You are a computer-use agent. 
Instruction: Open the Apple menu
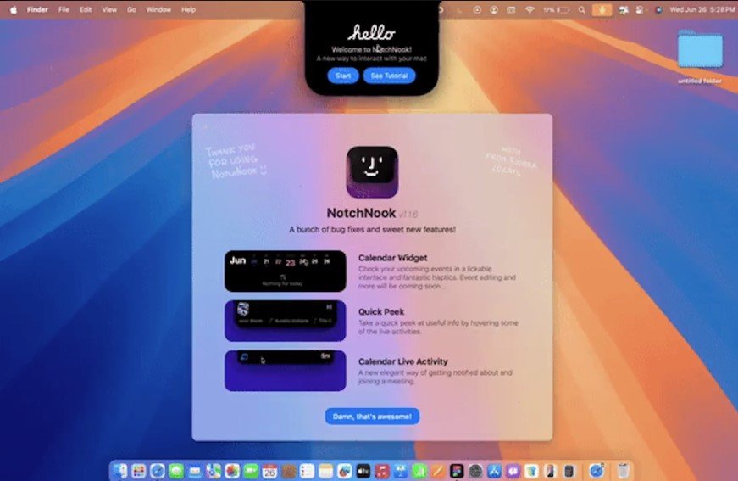tap(14, 9)
